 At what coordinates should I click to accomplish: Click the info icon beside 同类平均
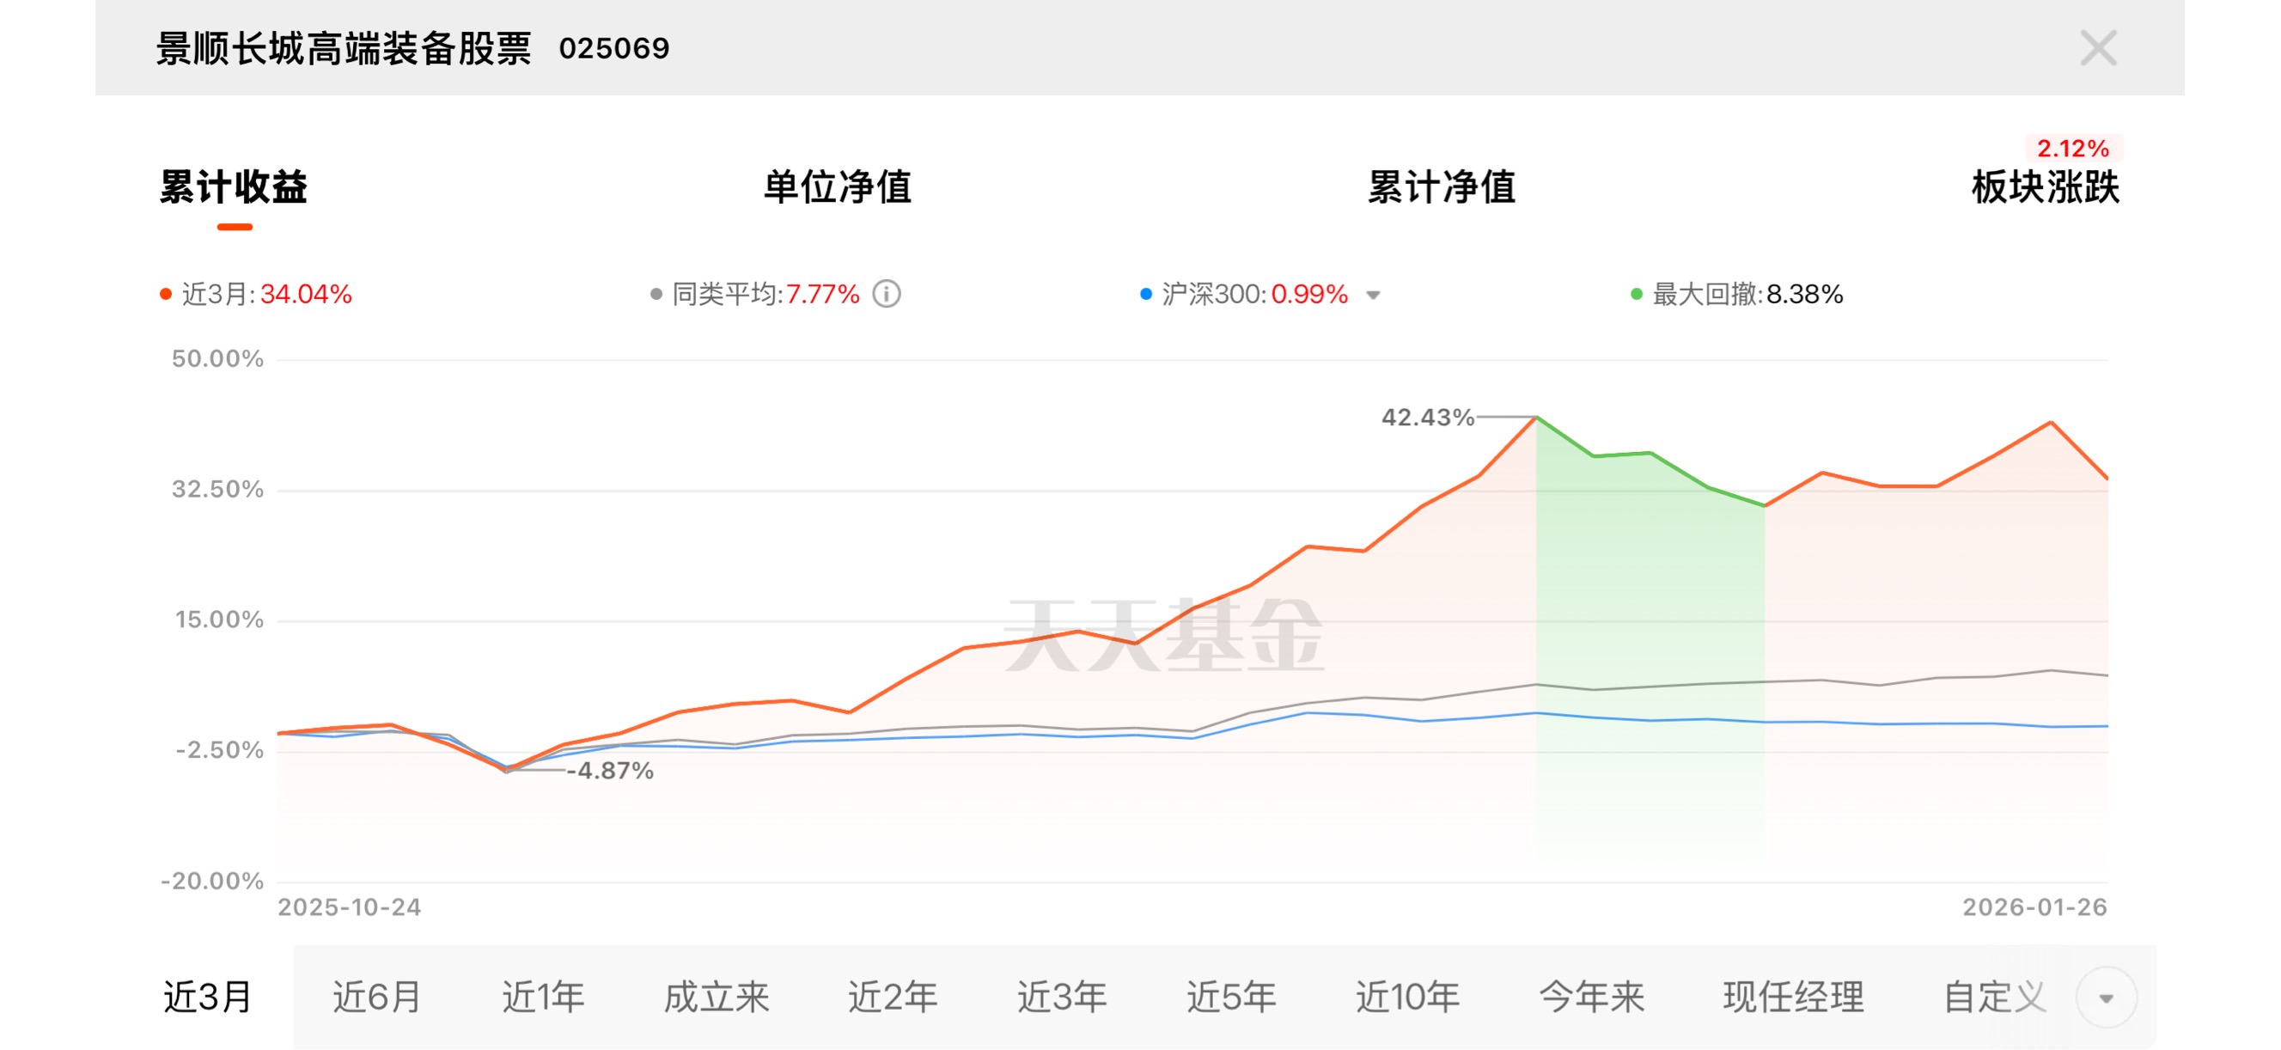[887, 294]
